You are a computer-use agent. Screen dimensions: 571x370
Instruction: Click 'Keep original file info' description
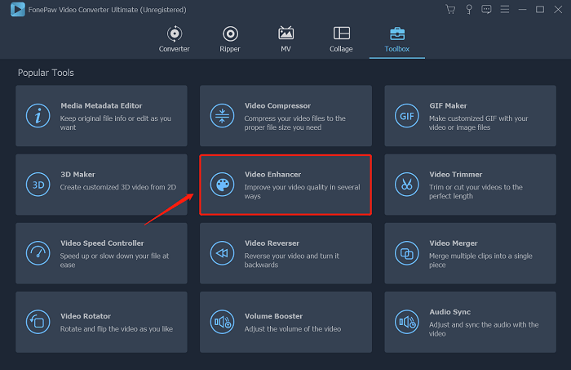pyautogui.click(x=116, y=123)
